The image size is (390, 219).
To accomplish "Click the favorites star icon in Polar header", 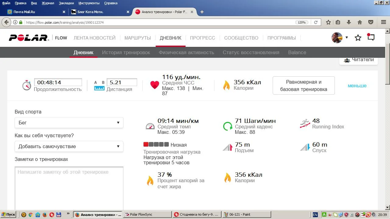I will pyautogui.click(x=358, y=38).
